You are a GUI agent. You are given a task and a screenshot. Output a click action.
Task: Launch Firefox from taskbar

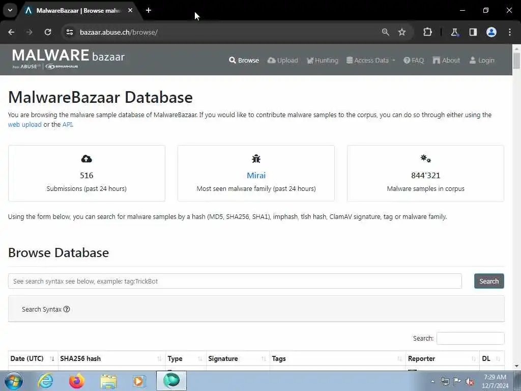[76, 381]
